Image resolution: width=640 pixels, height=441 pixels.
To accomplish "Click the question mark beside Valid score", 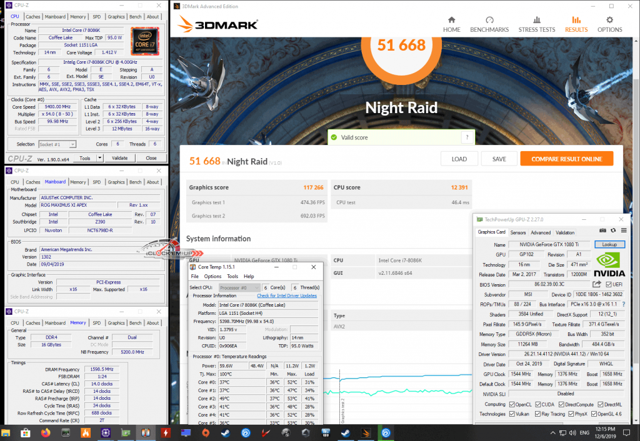I will [x=466, y=137].
